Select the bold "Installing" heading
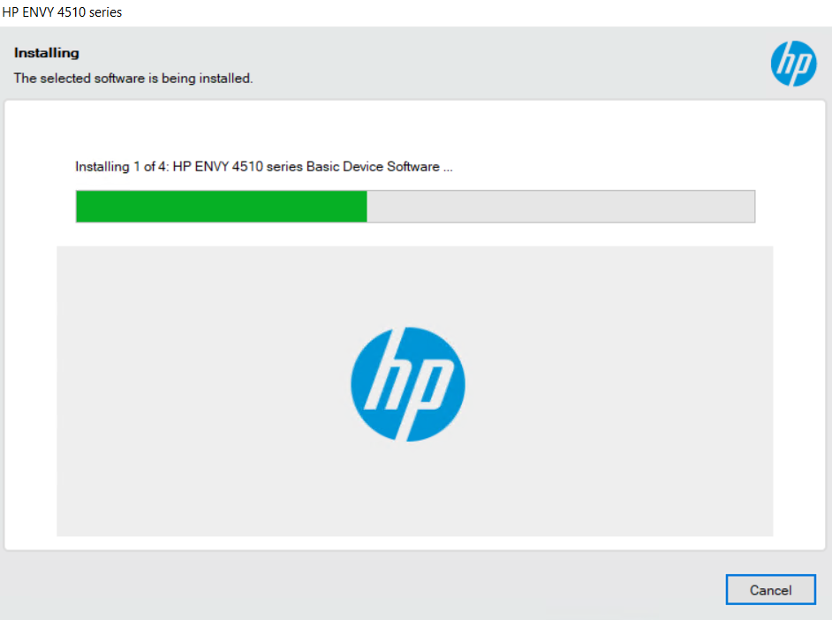Screen dimensions: 832x620 tap(47, 53)
